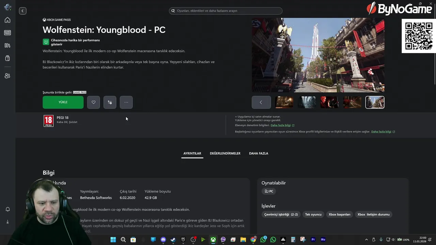Open Epic Games Launcher from taskbar
Image resolution: width=436 pixels, height=245 pixels.
(183, 240)
